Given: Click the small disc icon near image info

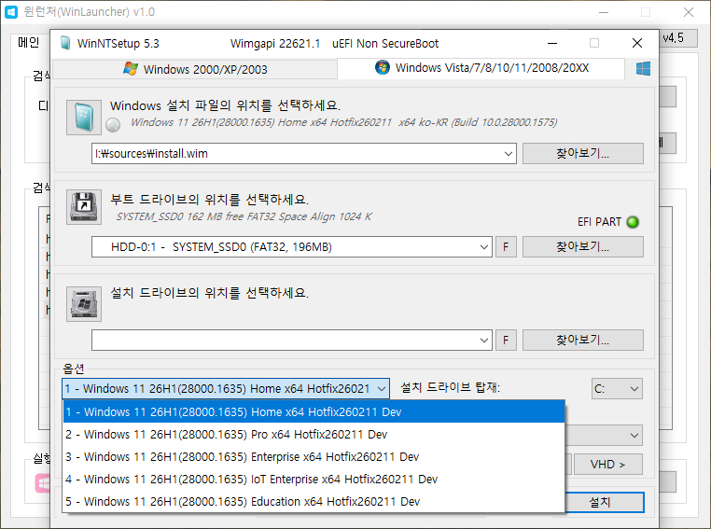Looking at the screenshot, I should [x=113, y=125].
